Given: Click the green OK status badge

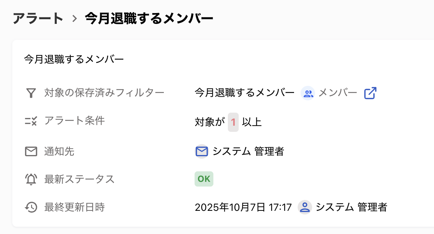Looking at the screenshot, I should click(204, 179).
